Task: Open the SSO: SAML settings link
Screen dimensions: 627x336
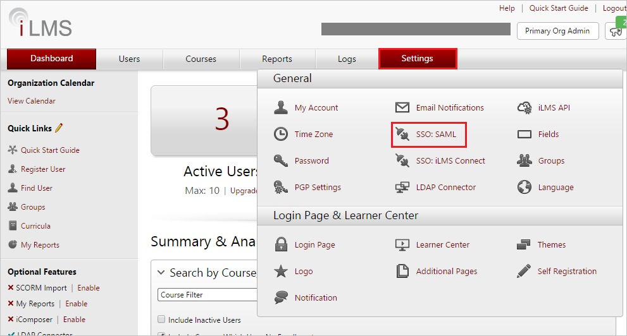Action: click(x=436, y=134)
